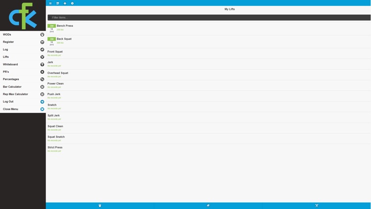Open Whiteboard in the side menu

[23, 64]
